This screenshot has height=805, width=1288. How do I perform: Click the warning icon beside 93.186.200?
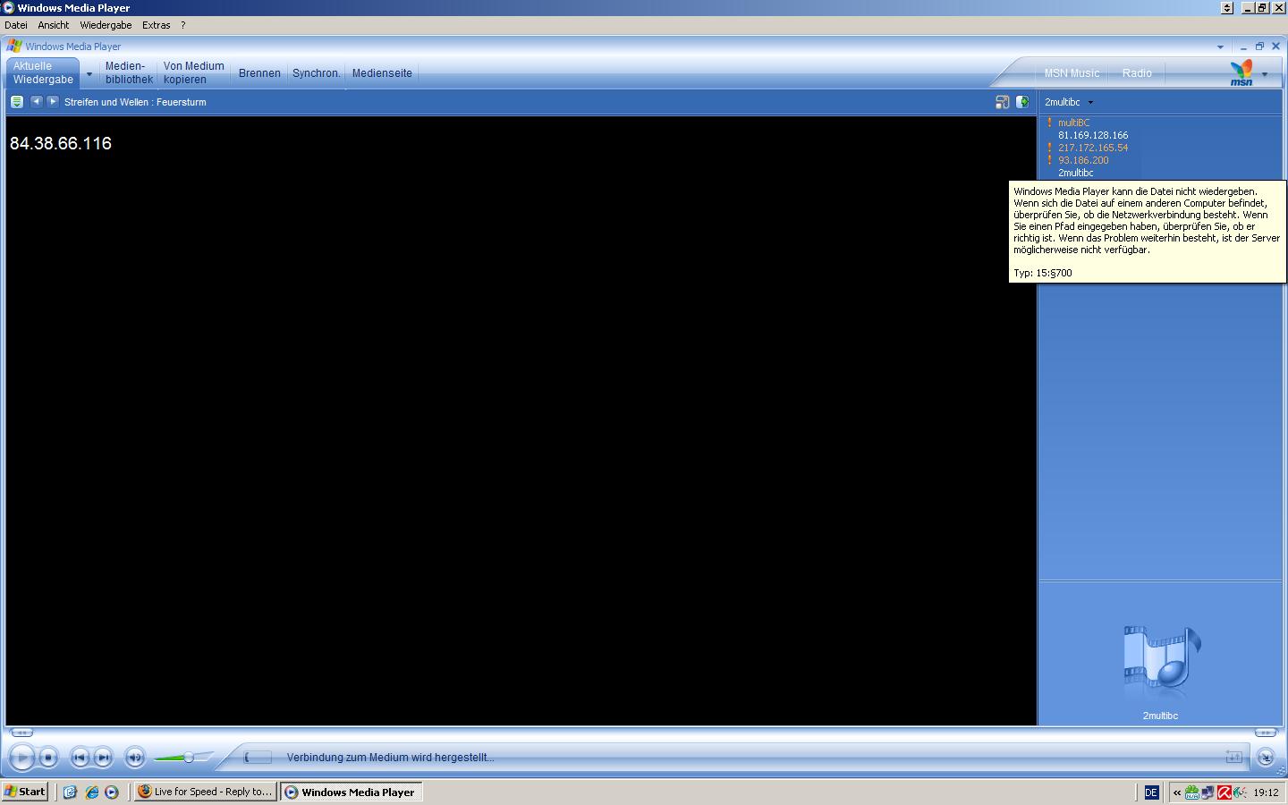point(1049,160)
